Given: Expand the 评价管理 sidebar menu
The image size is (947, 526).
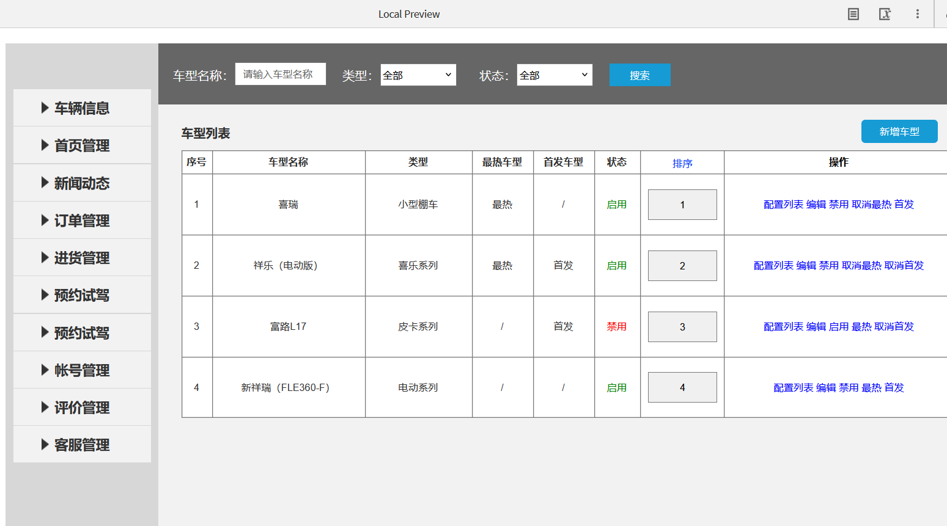Looking at the screenshot, I should [82, 407].
